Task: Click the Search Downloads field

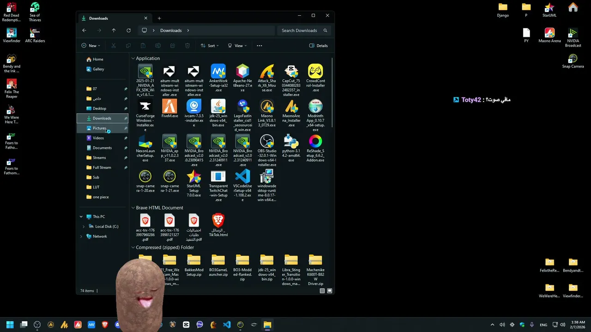Action: (x=304, y=30)
